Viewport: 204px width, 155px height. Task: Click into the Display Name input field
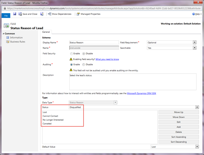click(94, 42)
